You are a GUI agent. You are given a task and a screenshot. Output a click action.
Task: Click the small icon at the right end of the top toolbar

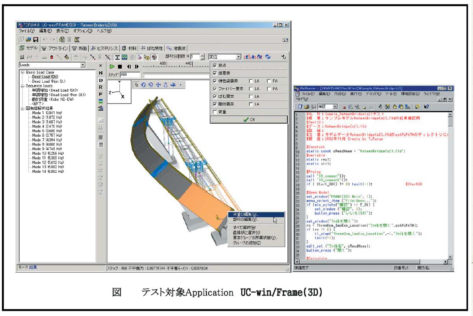[285, 40]
